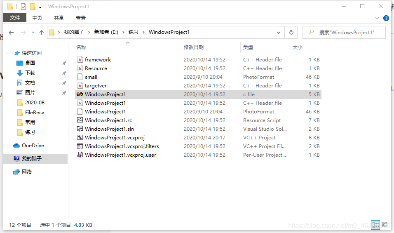Collapse the 快速访问 tree node
Viewport: 394px width, 233px height.
8,53
